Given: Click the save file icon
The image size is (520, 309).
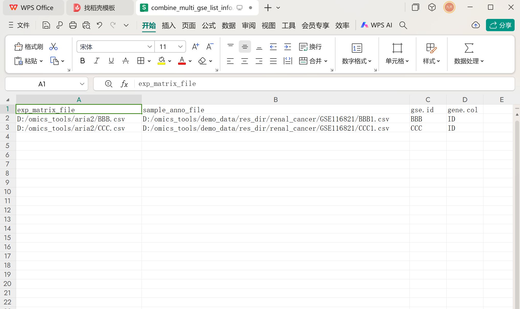Looking at the screenshot, I should click(46, 25).
